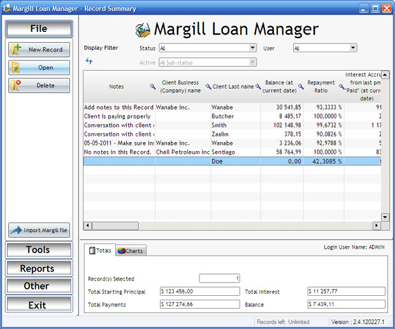Click the Margill Loan Manager logo icon
This screenshot has width=395, height=329.
(x=143, y=30)
